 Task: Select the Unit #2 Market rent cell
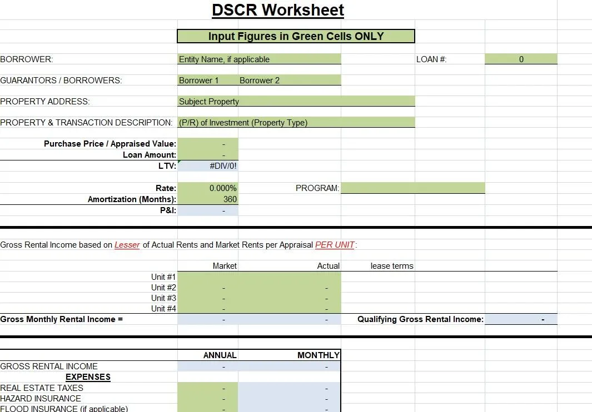pyautogui.click(x=208, y=288)
